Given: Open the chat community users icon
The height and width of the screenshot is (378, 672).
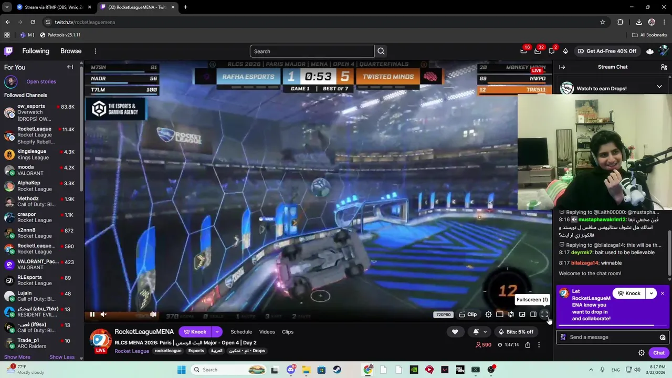Looking at the screenshot, I should 664,67.
